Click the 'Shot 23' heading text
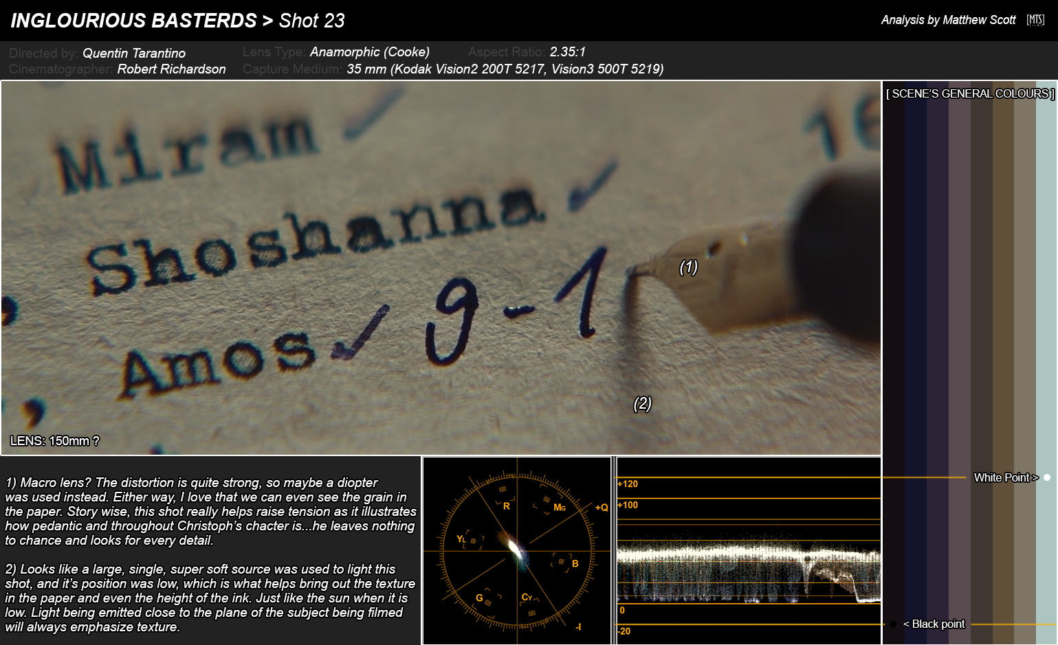Image resolution: width=1058 pixels, height=645 pixels. 311,21
